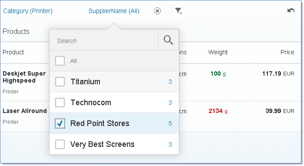
Task: Check the Titanium supplier checkbox
Action: [60, 82]
